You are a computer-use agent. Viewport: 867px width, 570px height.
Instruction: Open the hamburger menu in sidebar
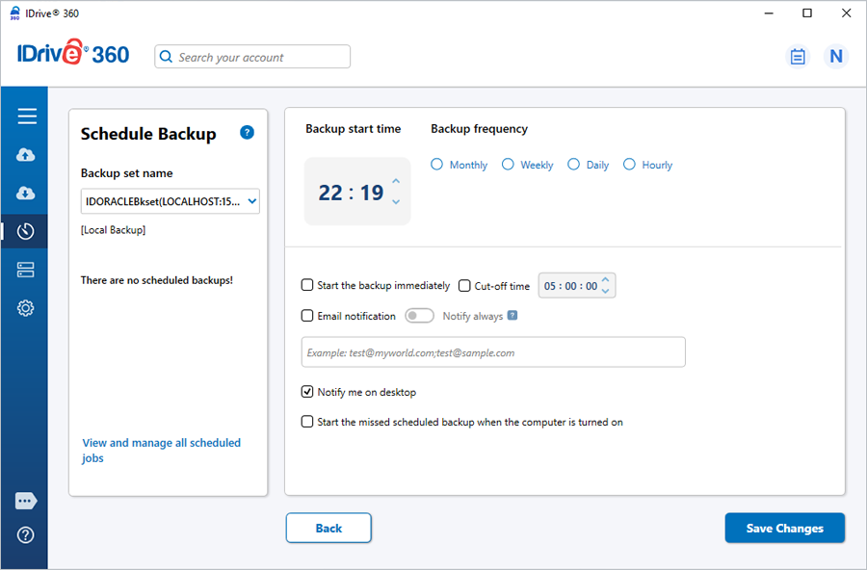(27, 117)
